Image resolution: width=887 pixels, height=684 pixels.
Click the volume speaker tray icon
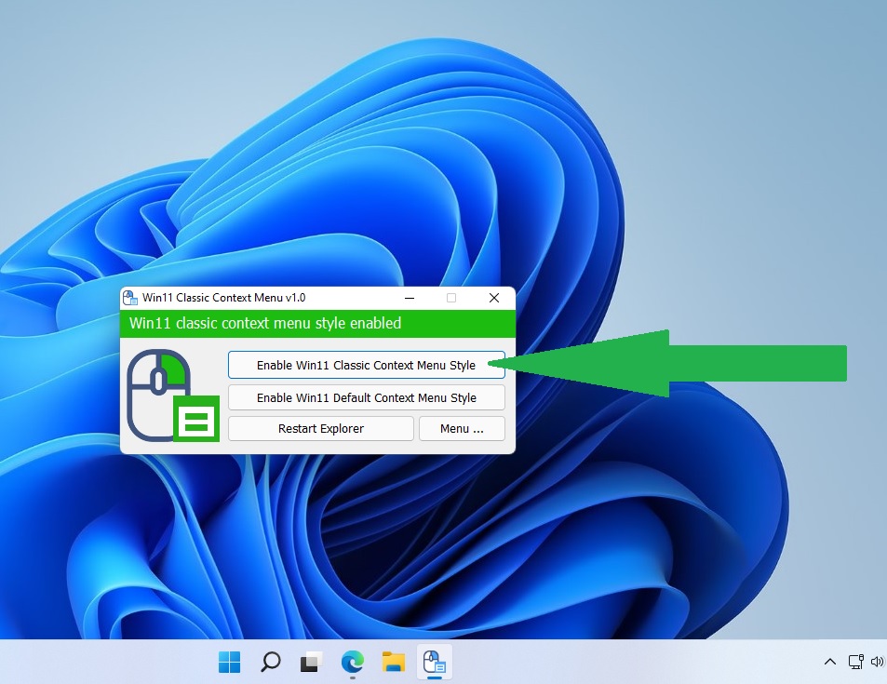877,662
